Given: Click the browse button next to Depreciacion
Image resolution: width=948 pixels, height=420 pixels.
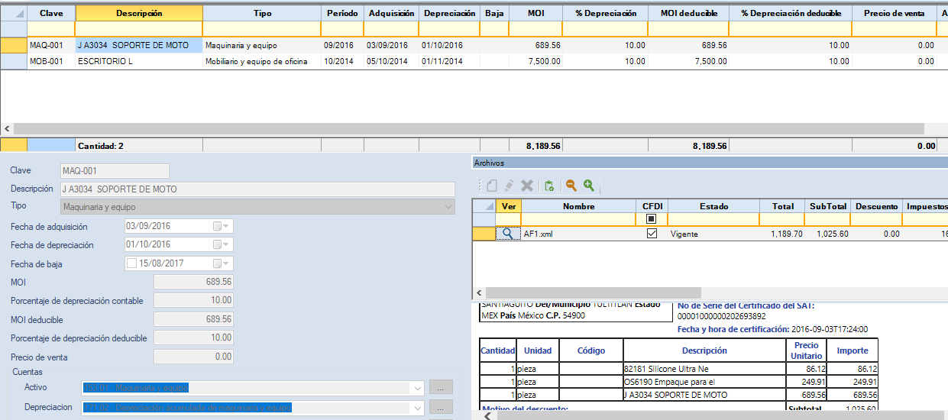Looking at the screenshot, I should 441,407.
